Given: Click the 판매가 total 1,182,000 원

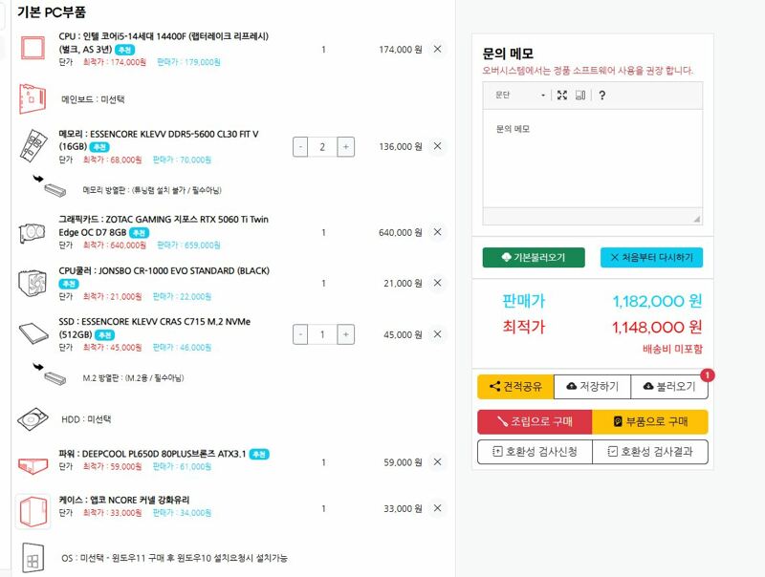Looking at the screenshot, I should tap(657, 301).
